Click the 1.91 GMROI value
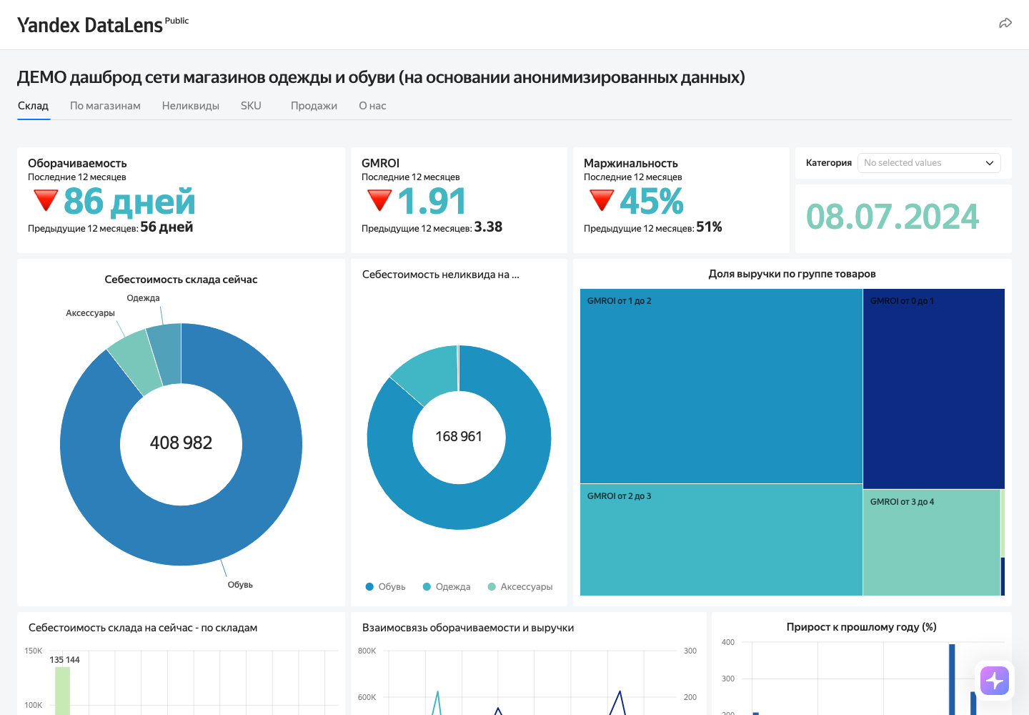 pyautogui.click(x=432, y=201)
